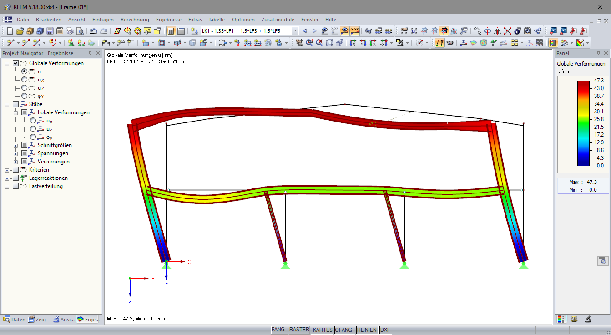Expand the Lastverteilung tree node
This screenshot has width=611, height=335.
coord(7,186)
